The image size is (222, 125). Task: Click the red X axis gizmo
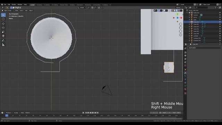click(181, 18)
